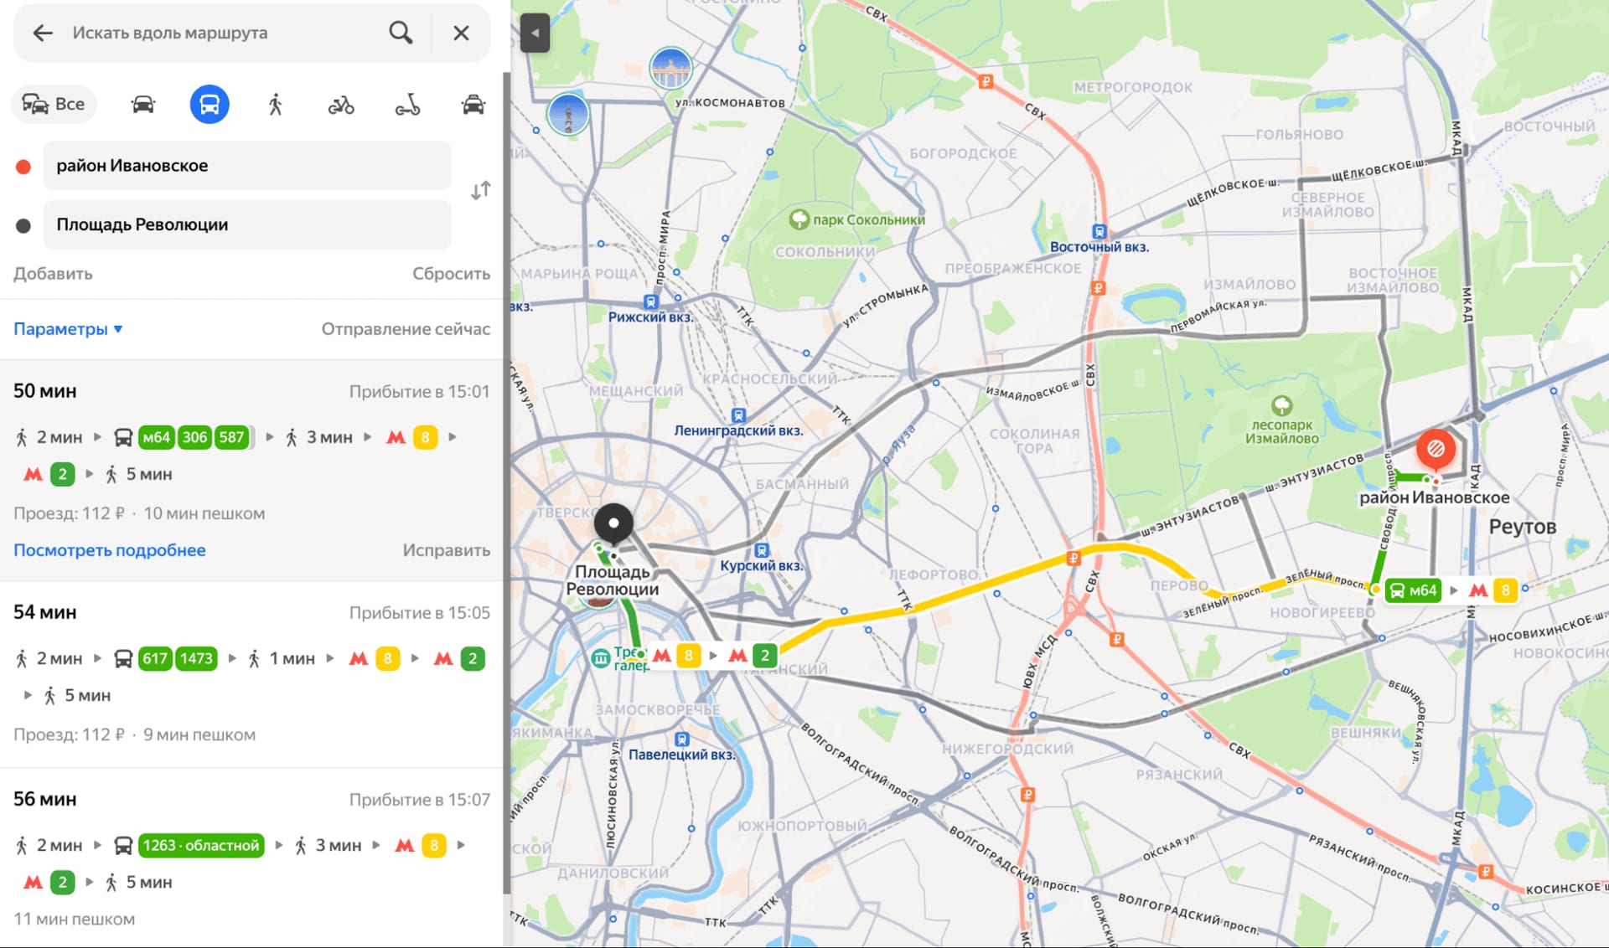Screen dimensions: 1609x948
Task: Click '1263 · областной' bus badge
Action: coord(201,845)
